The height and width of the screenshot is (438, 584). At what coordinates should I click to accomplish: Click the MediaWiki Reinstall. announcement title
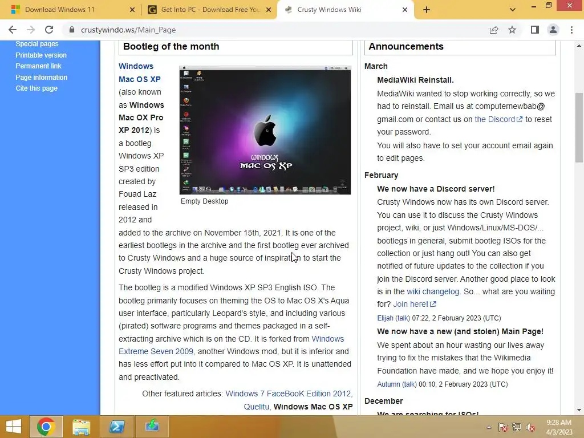[415, 80]
